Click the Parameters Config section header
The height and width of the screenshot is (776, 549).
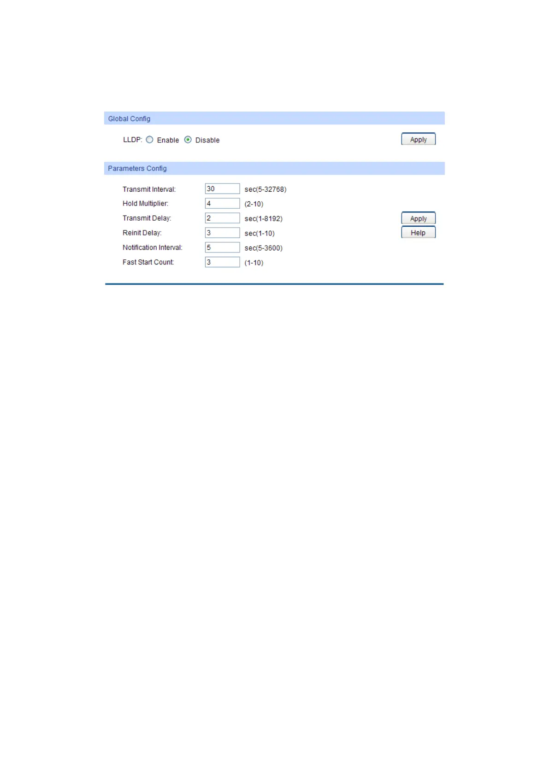(x=274, y=168)
